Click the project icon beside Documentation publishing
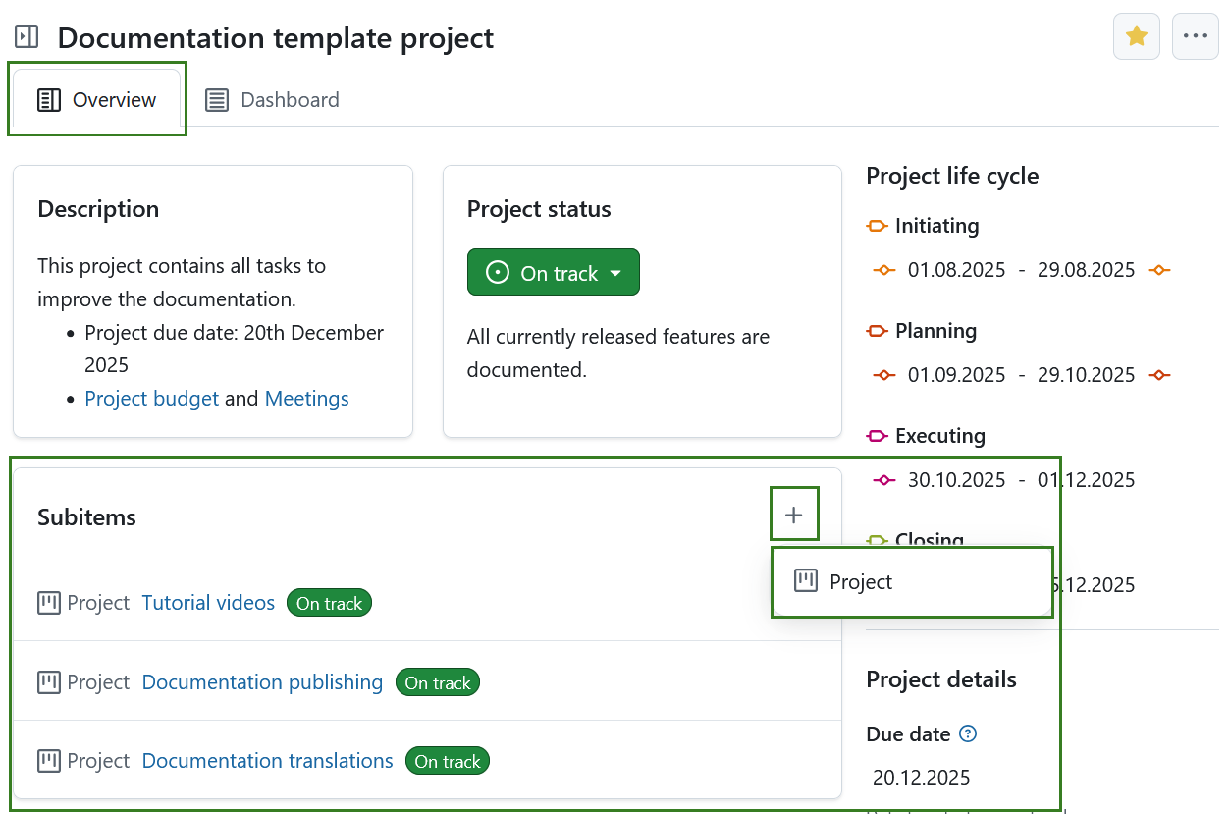Viewport: 1229px width, 814px height. [48, 681]
